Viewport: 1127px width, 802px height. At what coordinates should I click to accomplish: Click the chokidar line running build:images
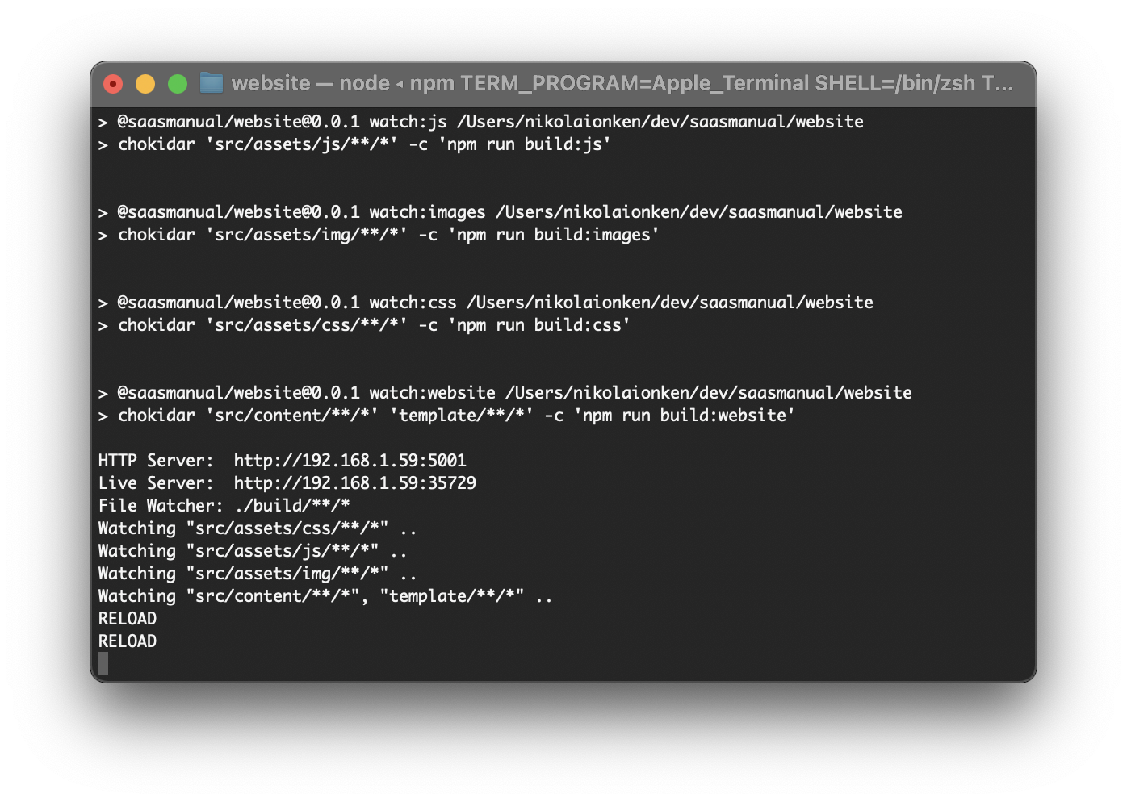tap(379, 235)
